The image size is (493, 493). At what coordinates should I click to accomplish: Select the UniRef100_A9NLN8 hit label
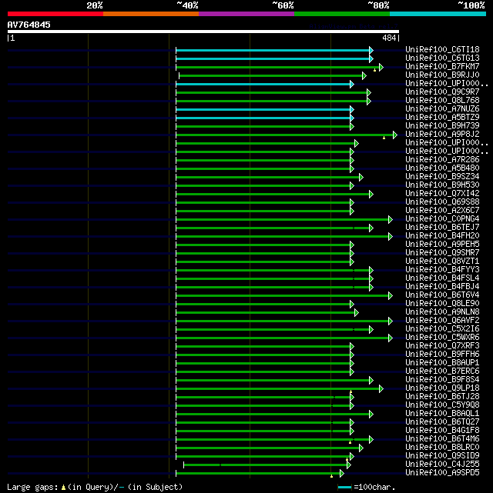click(442, 312)
